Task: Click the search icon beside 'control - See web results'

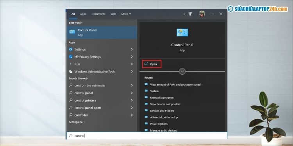Action: pos(71,85)
